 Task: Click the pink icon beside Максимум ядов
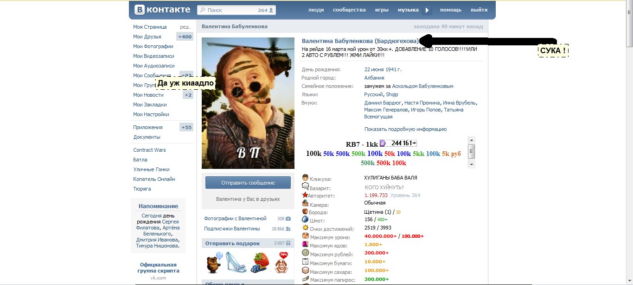tap(305, 244)
